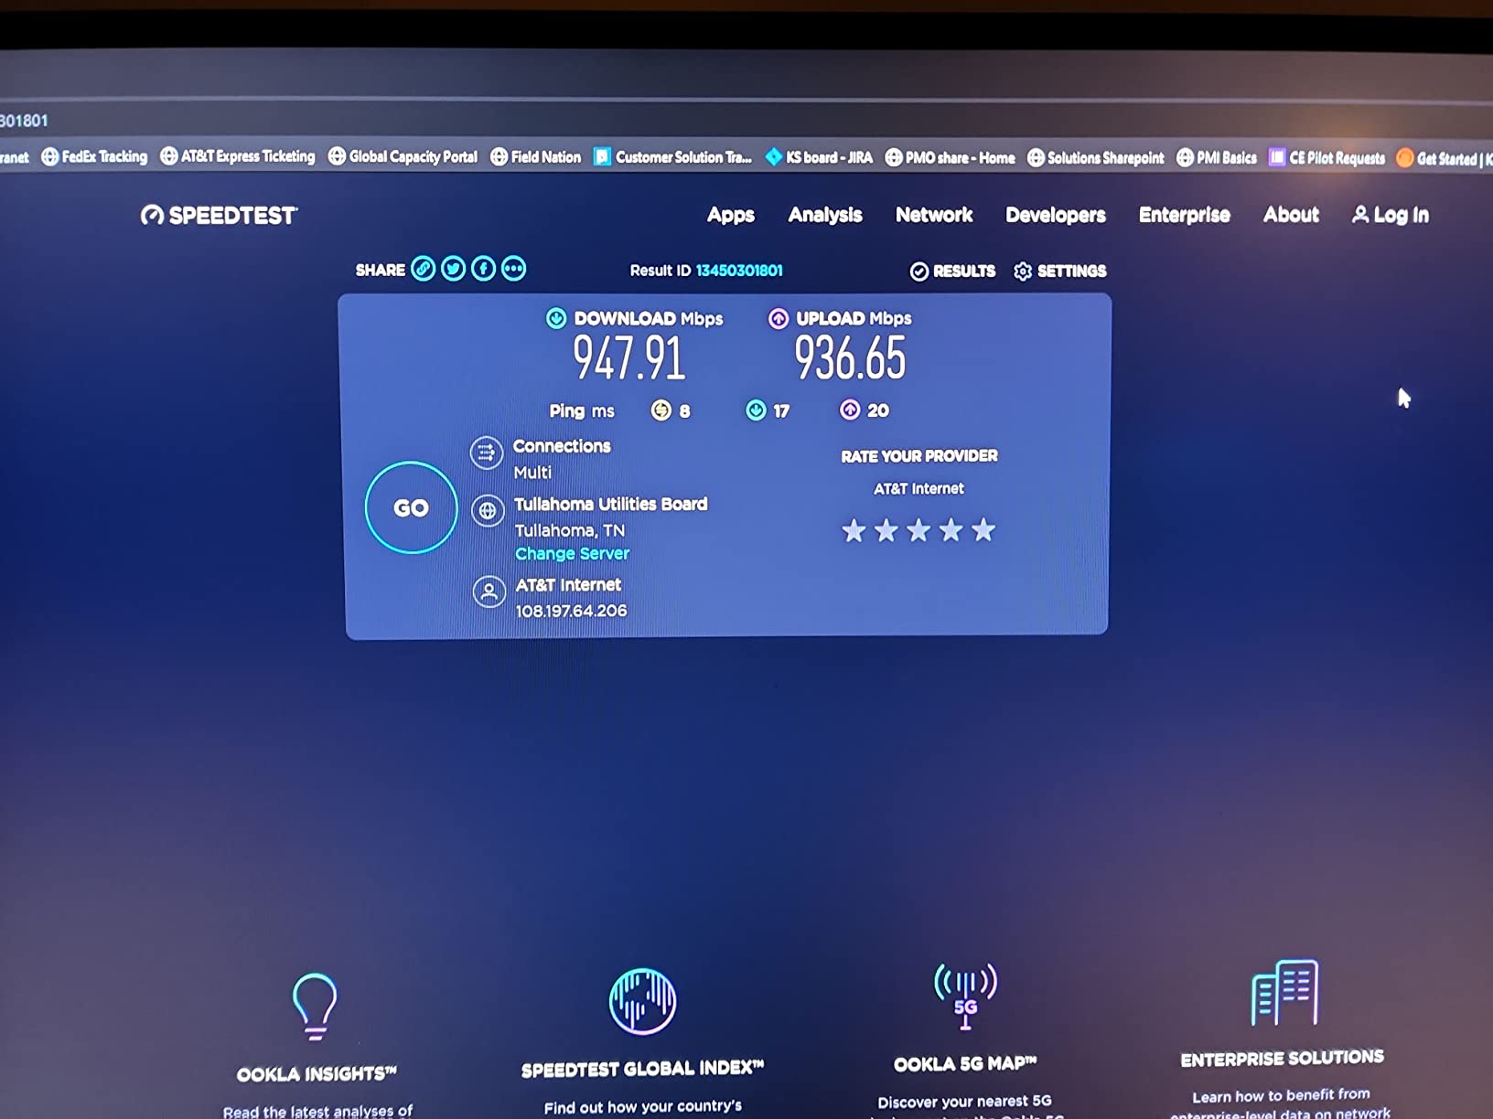Click the globe server icon
This screenshot has height=1119, width=1493.
coord(488,511)
